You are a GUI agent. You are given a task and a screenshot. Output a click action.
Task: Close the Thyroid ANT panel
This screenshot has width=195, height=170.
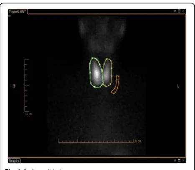[183, 11]
